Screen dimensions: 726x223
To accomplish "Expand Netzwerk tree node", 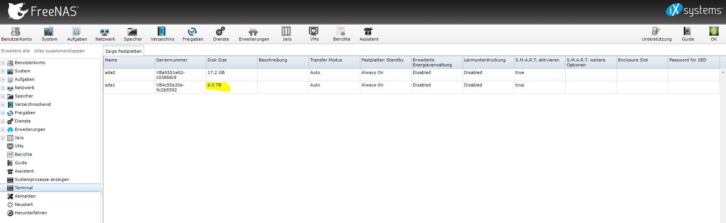I will click(x=3, y=88).
